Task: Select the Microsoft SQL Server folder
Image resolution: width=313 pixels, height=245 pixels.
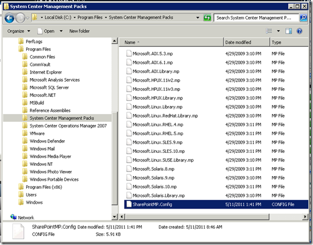Action: pos(46,87)
